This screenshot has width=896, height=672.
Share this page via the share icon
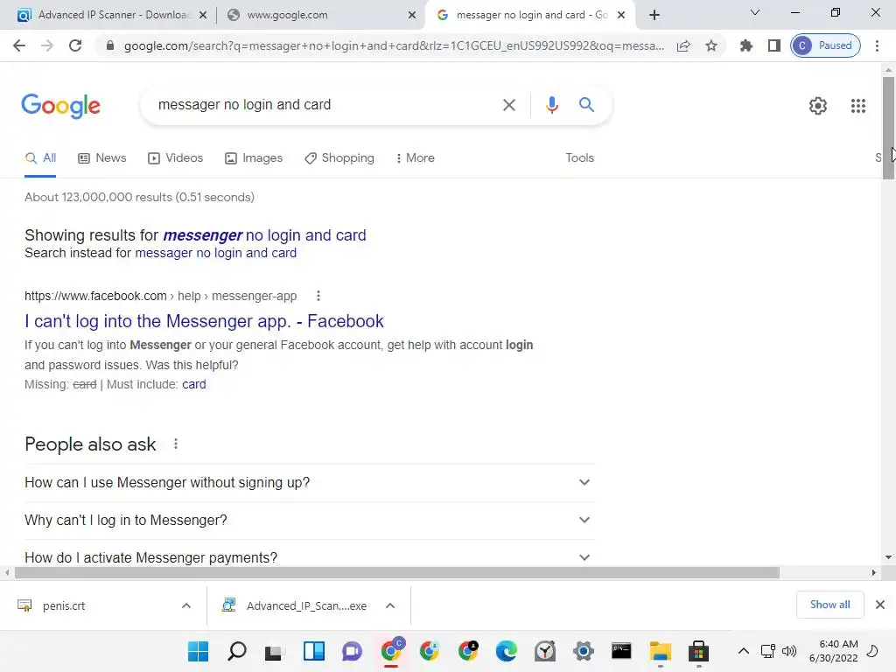pyautogui.click(x=683, y=45)
